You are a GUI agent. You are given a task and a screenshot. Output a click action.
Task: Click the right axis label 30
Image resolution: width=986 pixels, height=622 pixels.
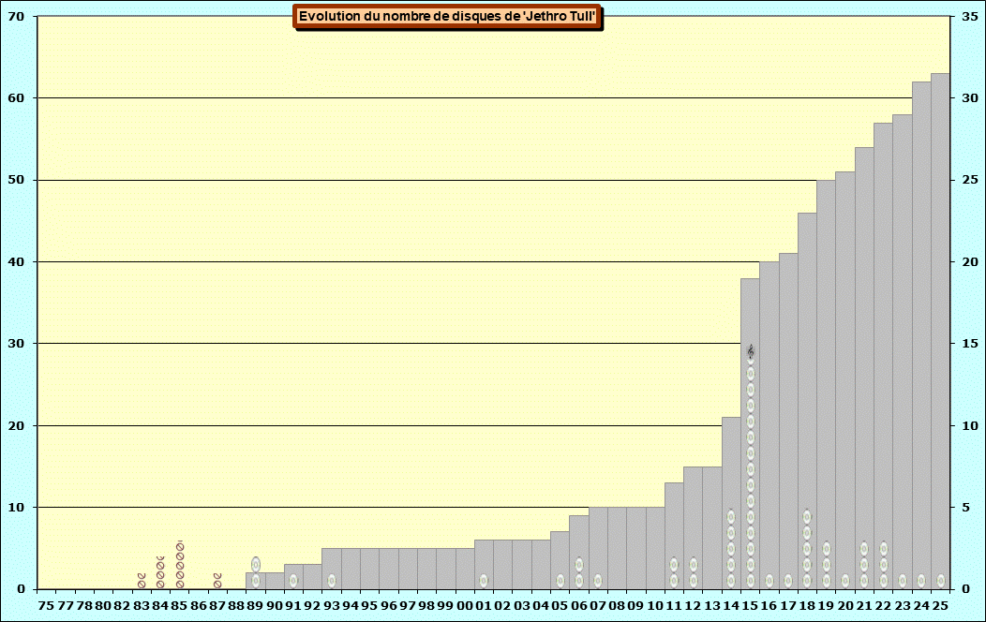tap(970, 98)
